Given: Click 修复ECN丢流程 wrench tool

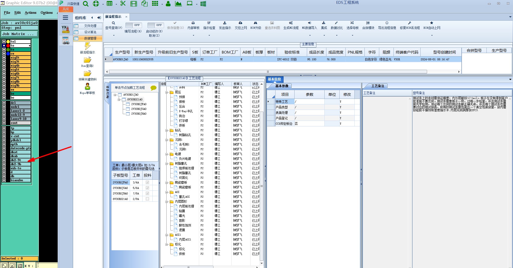Looking at the screenshot, I should click(410, 25).
